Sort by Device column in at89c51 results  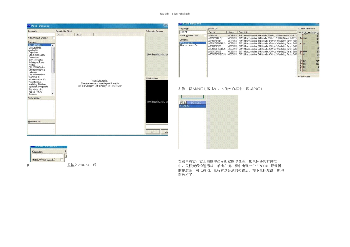217,32
